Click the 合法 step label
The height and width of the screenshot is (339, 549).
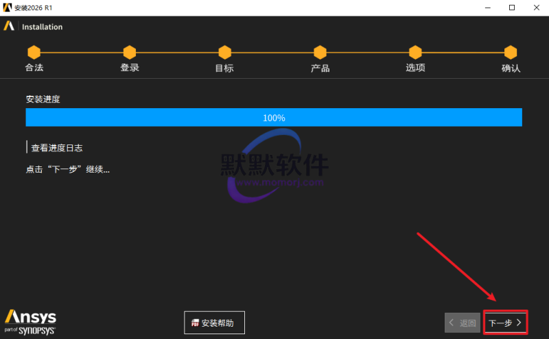(34, 68)
